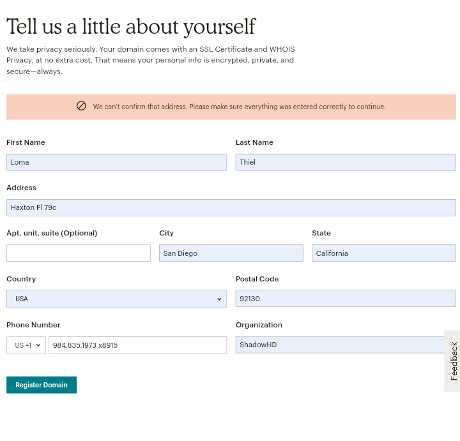Open the Feedback side tab
460x441 pixels.
453,361
